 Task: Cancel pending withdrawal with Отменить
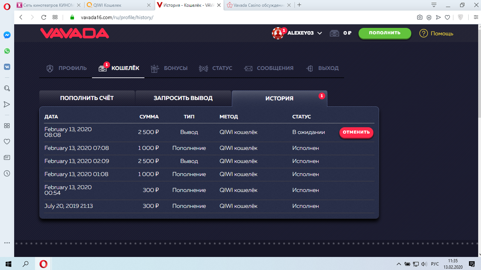click(356, 132)
